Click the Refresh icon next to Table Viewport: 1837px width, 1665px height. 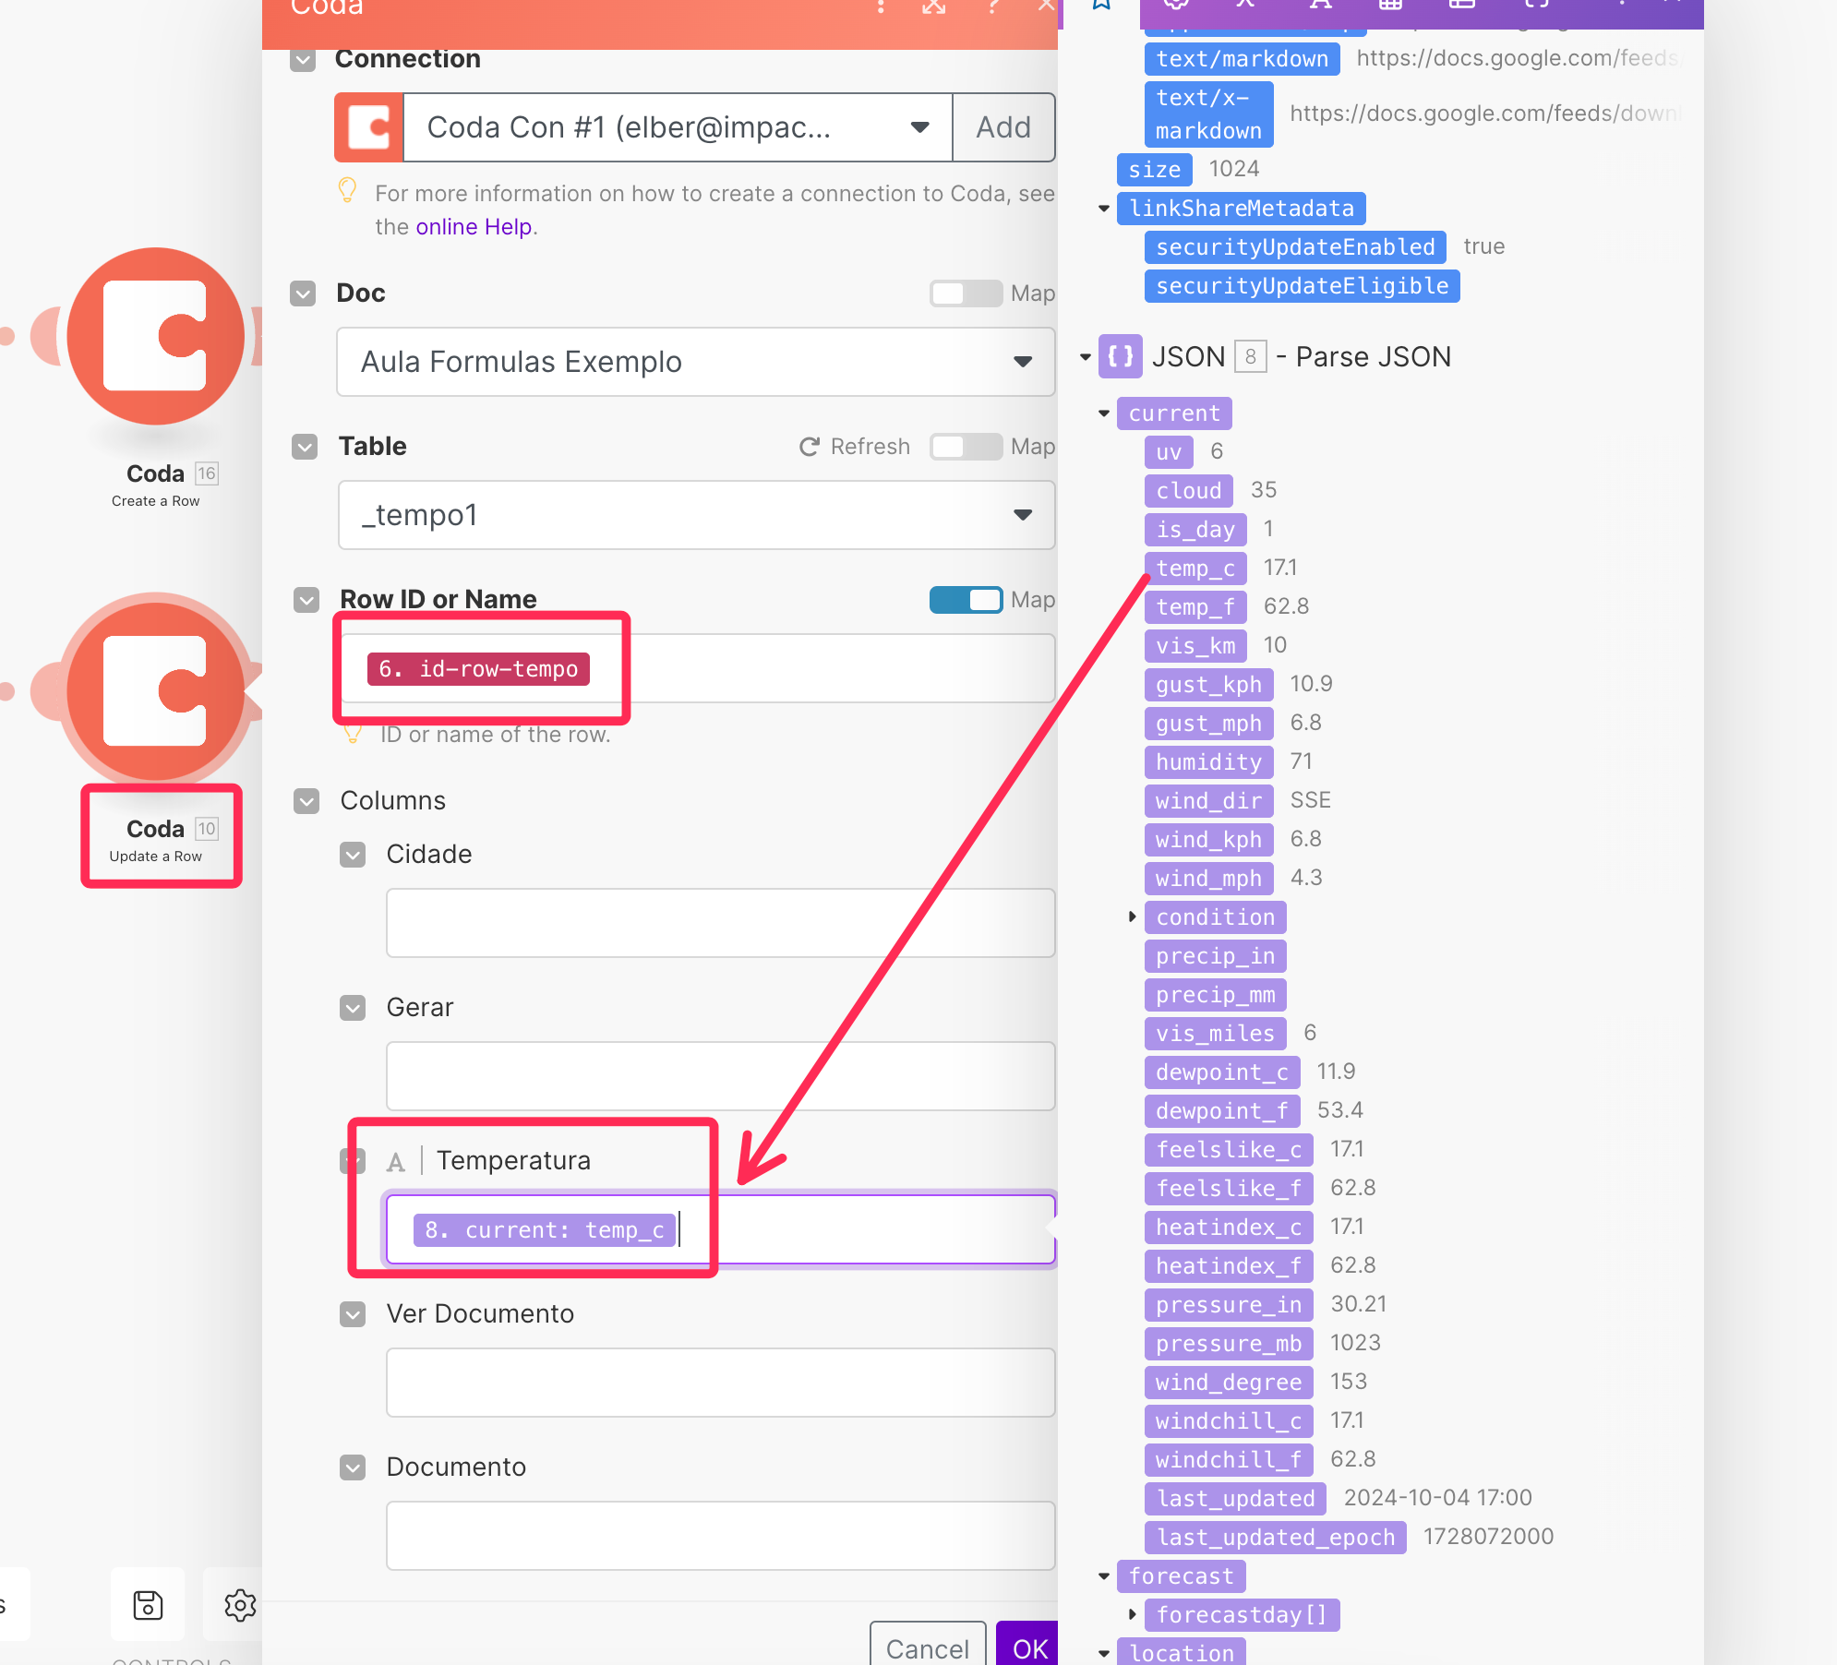tap(810, 447)
